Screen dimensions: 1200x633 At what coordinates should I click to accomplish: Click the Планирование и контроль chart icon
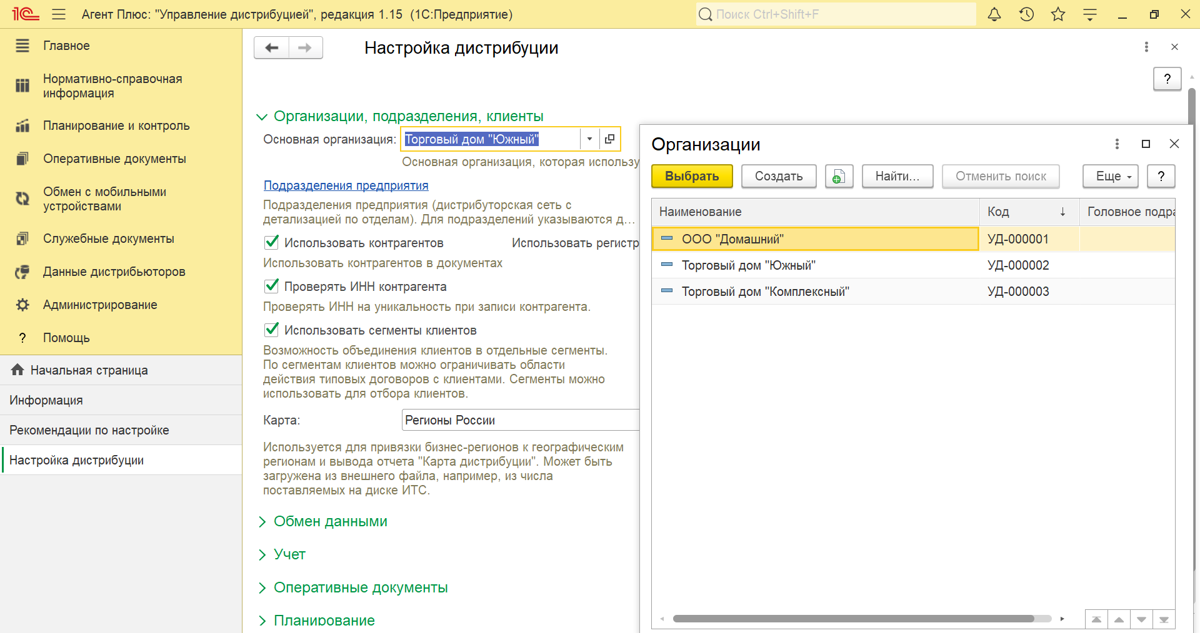[x=22, y=125]
